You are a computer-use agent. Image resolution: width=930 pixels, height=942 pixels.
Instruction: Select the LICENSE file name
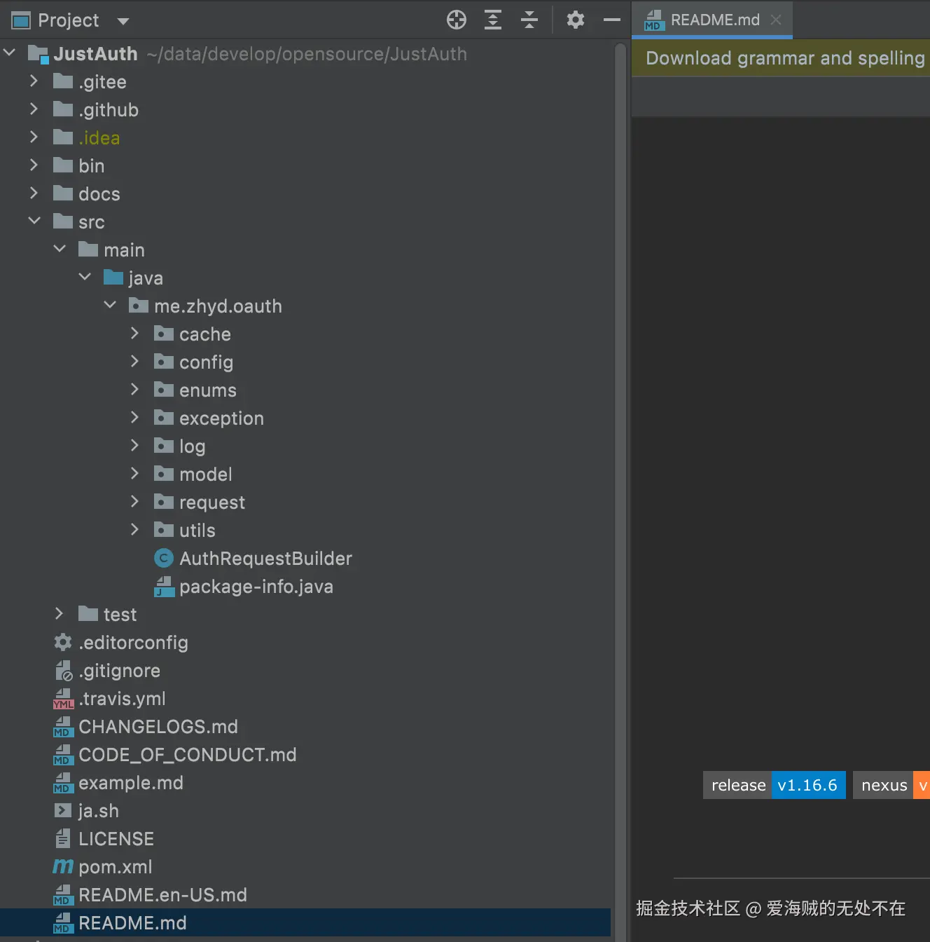click(116, 839)
